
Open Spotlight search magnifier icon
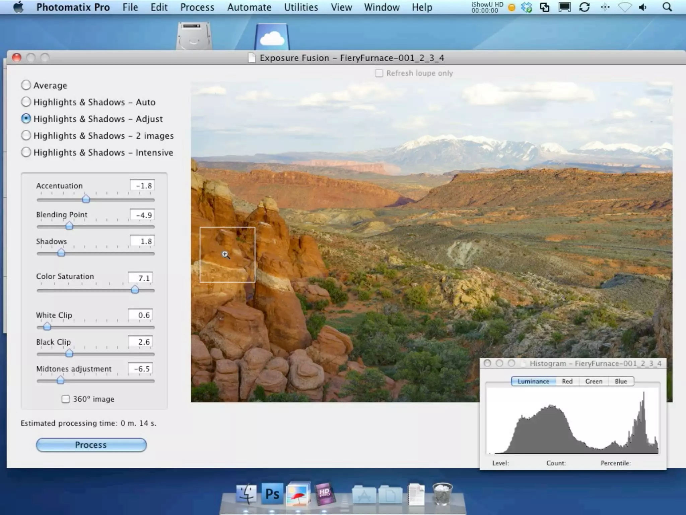(667, 7)
